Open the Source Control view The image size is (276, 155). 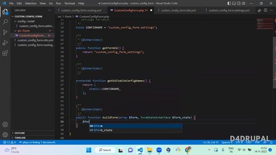[x=5, y=32]
